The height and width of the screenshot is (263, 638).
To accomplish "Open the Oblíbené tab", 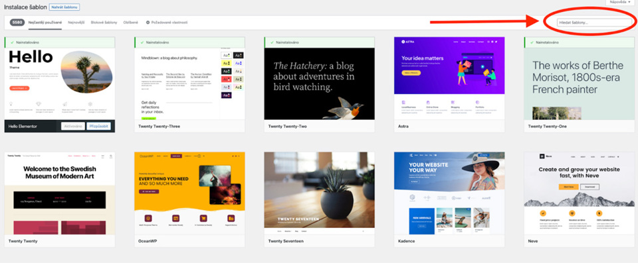I will point(131,23).
